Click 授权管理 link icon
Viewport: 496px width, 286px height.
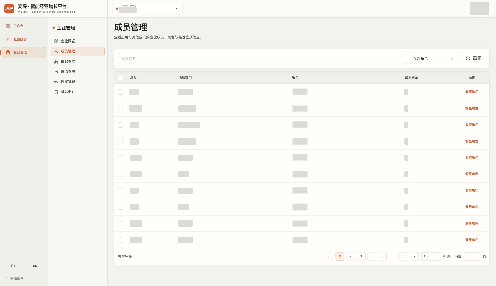tap(56, 82)
